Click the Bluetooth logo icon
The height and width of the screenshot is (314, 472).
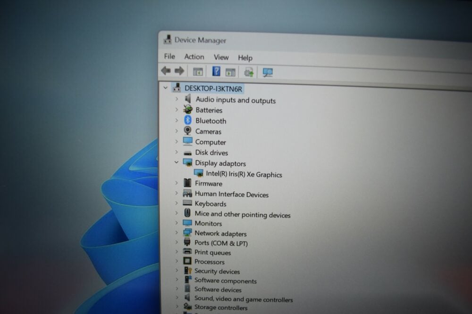[188, 120]
